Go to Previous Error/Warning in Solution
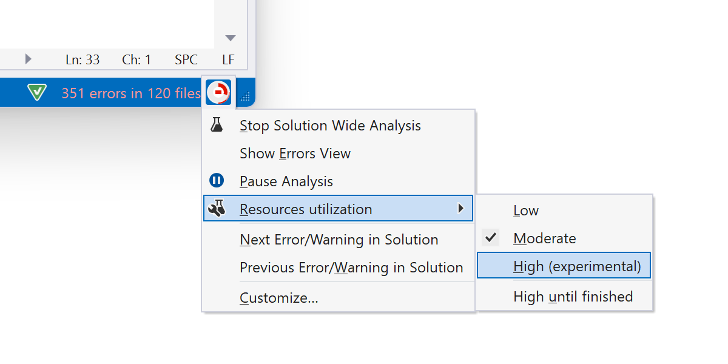The height and width of the screenshot is (364, 728). click(351, 268)
